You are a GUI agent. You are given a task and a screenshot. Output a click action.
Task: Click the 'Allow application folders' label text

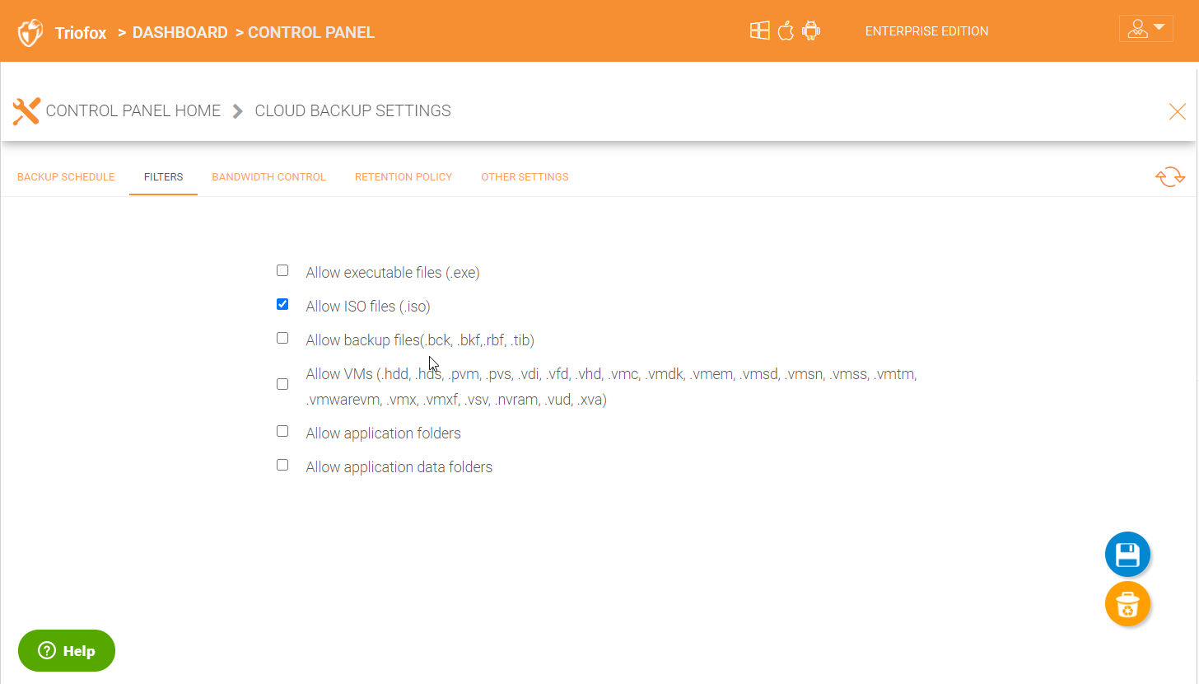(383, 433)
